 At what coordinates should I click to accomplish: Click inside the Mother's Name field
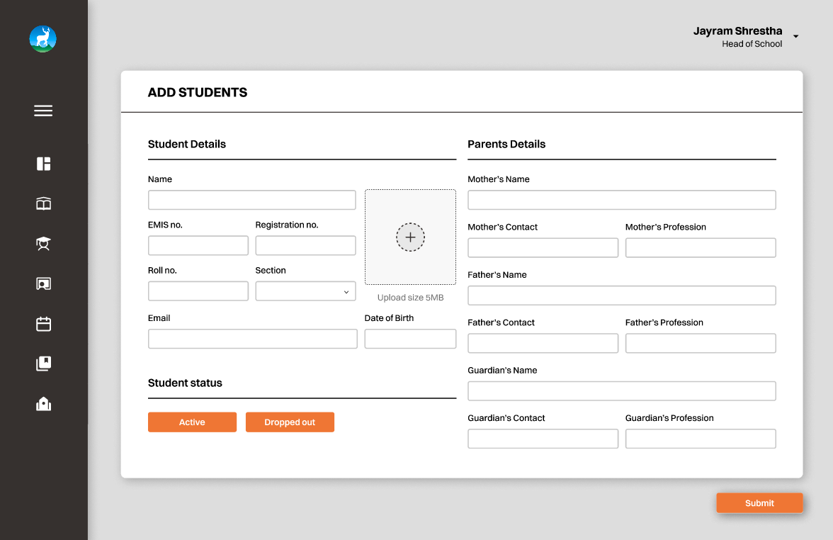(621, 200)
